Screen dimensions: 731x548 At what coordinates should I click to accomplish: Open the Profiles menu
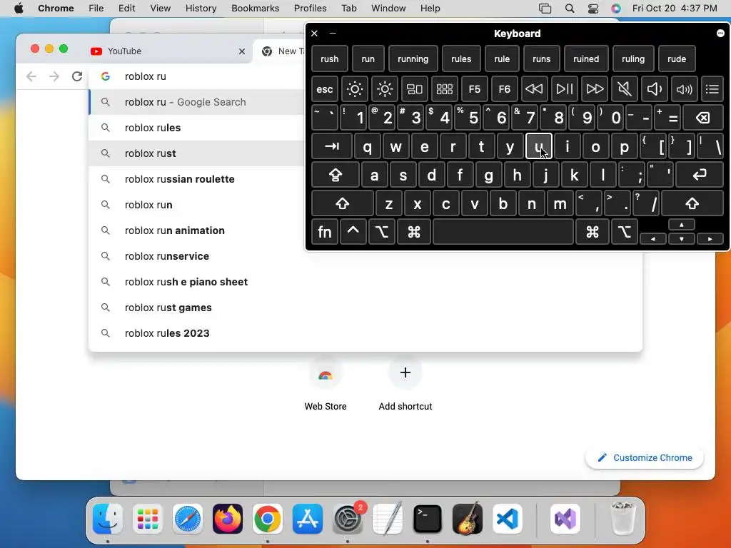coord(310,9)
